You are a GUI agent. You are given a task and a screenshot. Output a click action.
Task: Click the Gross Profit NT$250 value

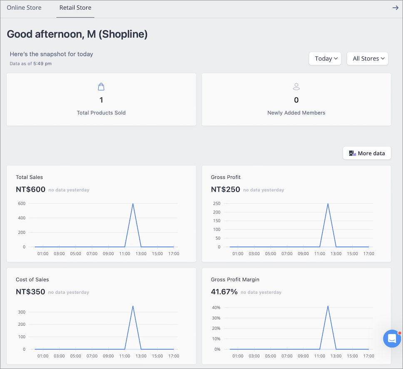(x=225, y=190)
